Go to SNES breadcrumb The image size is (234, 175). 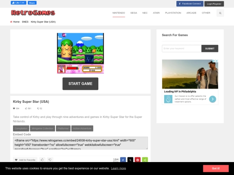click(x=25, y=22)
